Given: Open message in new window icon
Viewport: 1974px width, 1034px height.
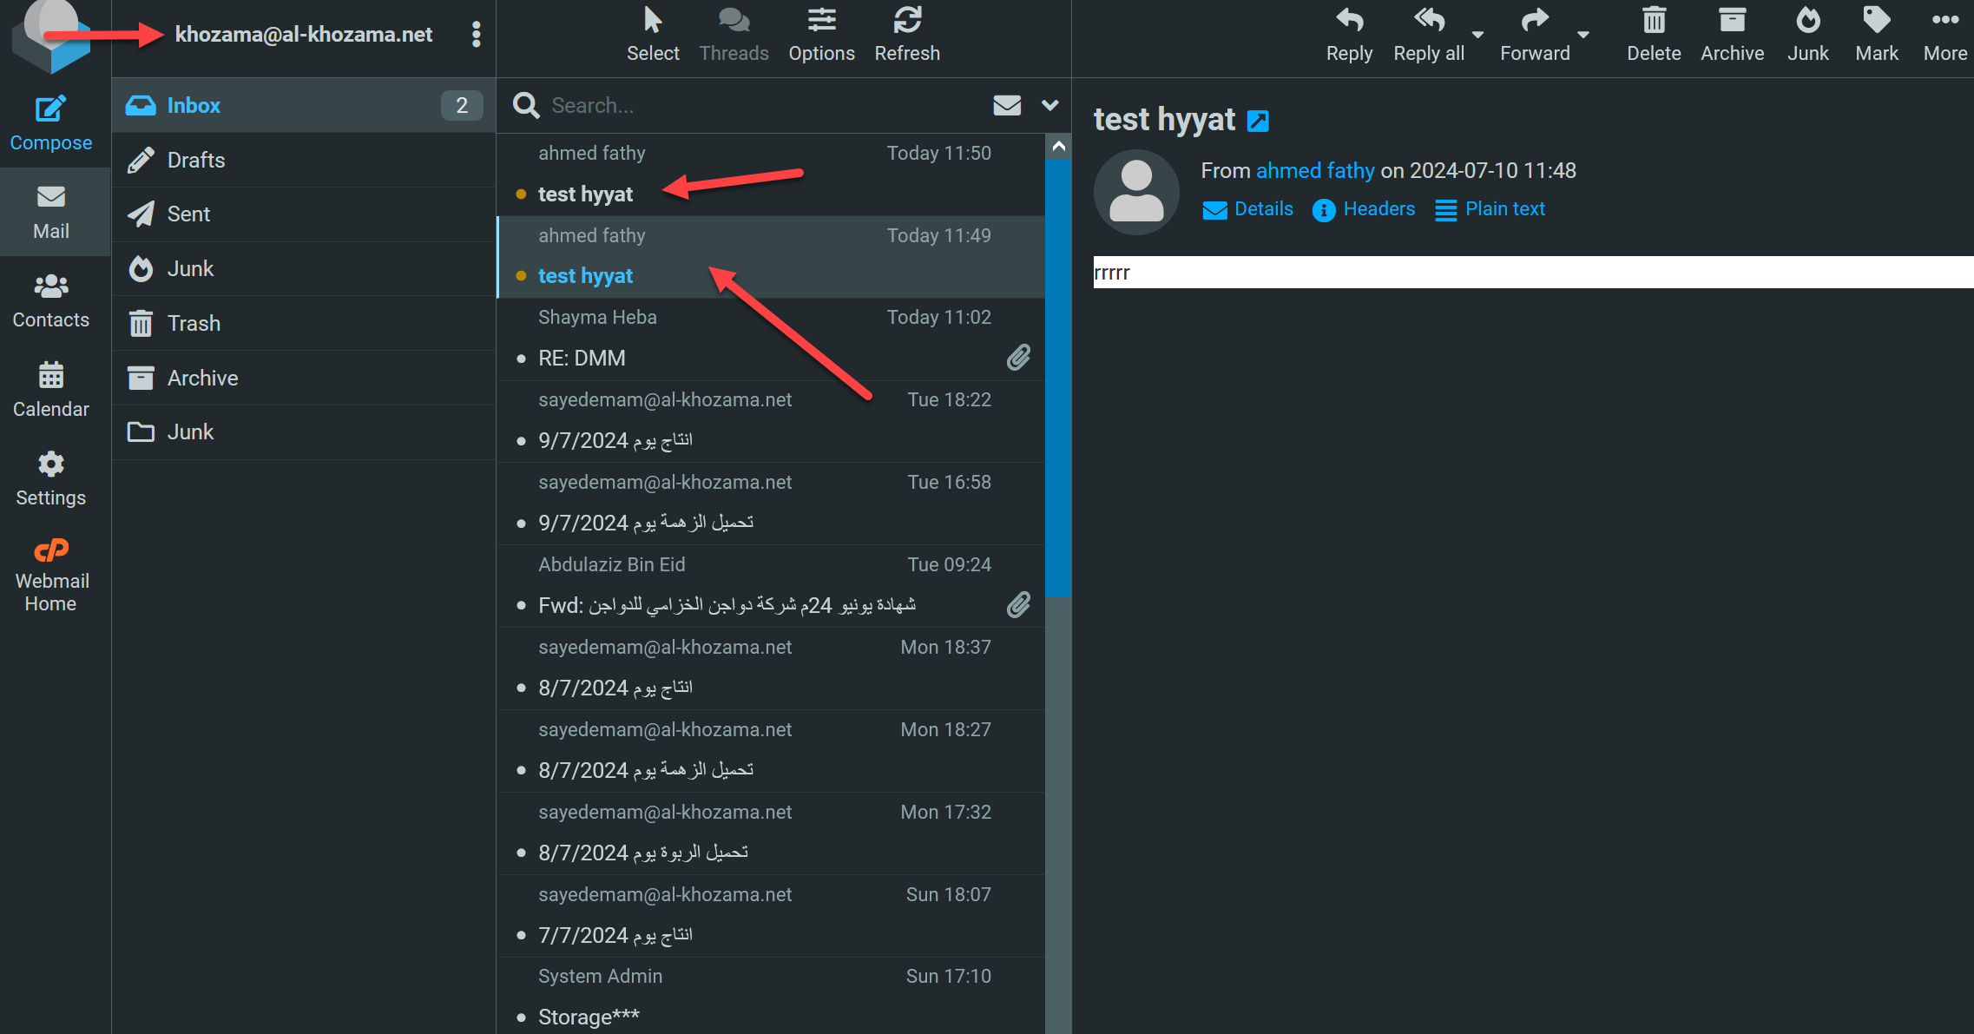Looking at the screenshot, I should (x=1258, y=121).
